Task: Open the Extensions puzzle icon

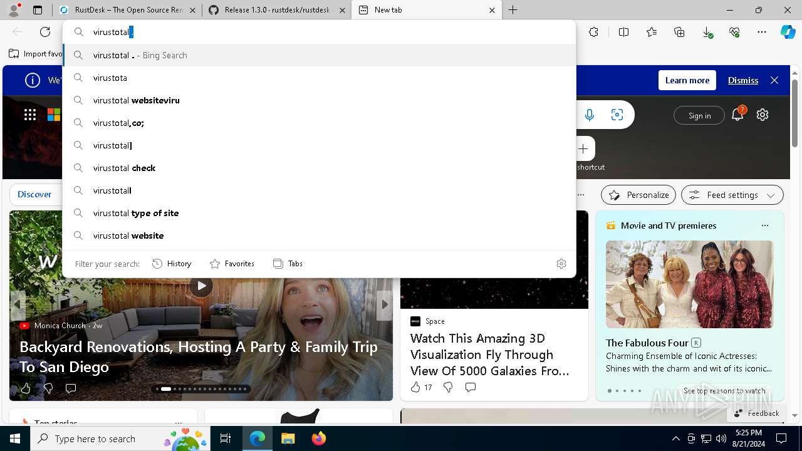Action: [x=593, y=32]
